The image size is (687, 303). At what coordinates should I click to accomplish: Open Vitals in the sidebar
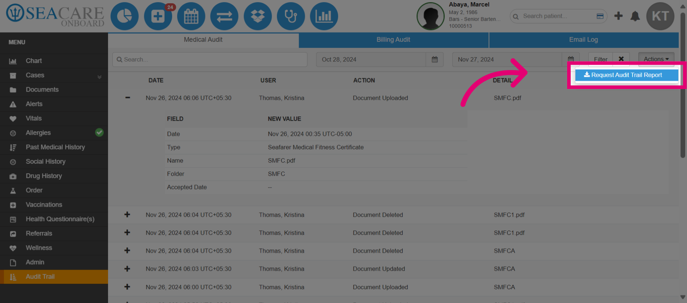[54, 118]
